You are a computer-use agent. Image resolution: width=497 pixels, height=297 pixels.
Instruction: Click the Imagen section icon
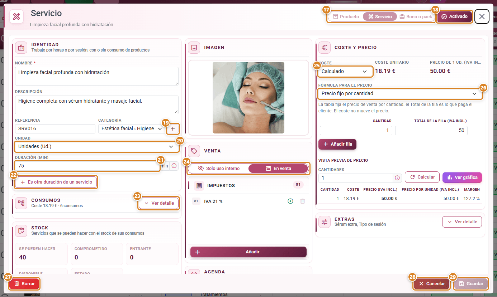194,47
